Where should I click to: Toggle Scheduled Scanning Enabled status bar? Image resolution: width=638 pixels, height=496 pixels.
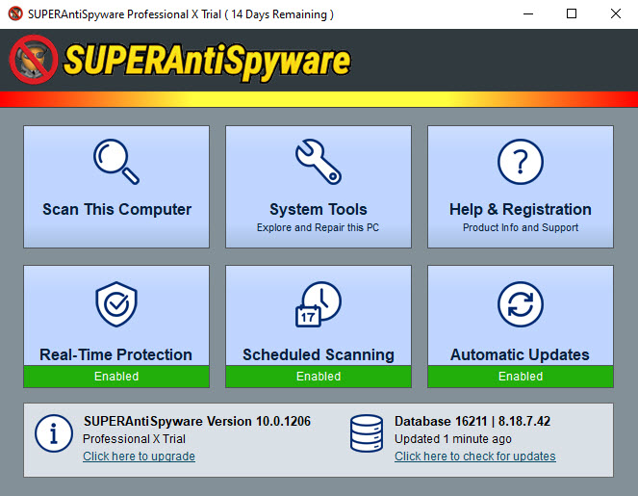tap(319, 377)
